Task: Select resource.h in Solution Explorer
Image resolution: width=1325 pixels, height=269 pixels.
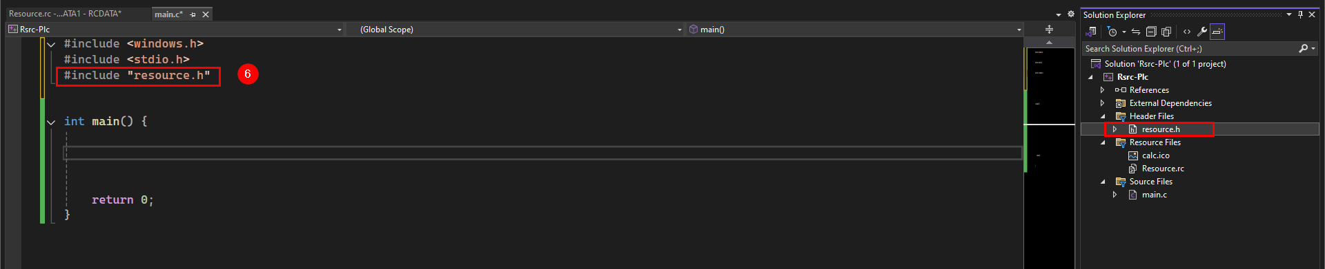Action: click(1161, 129)
